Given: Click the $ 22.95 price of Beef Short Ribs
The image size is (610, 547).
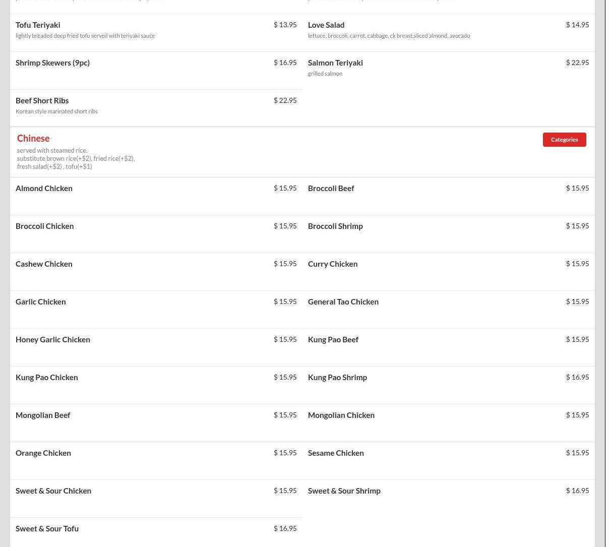Looking at the screenshot, I should (285, 100).
